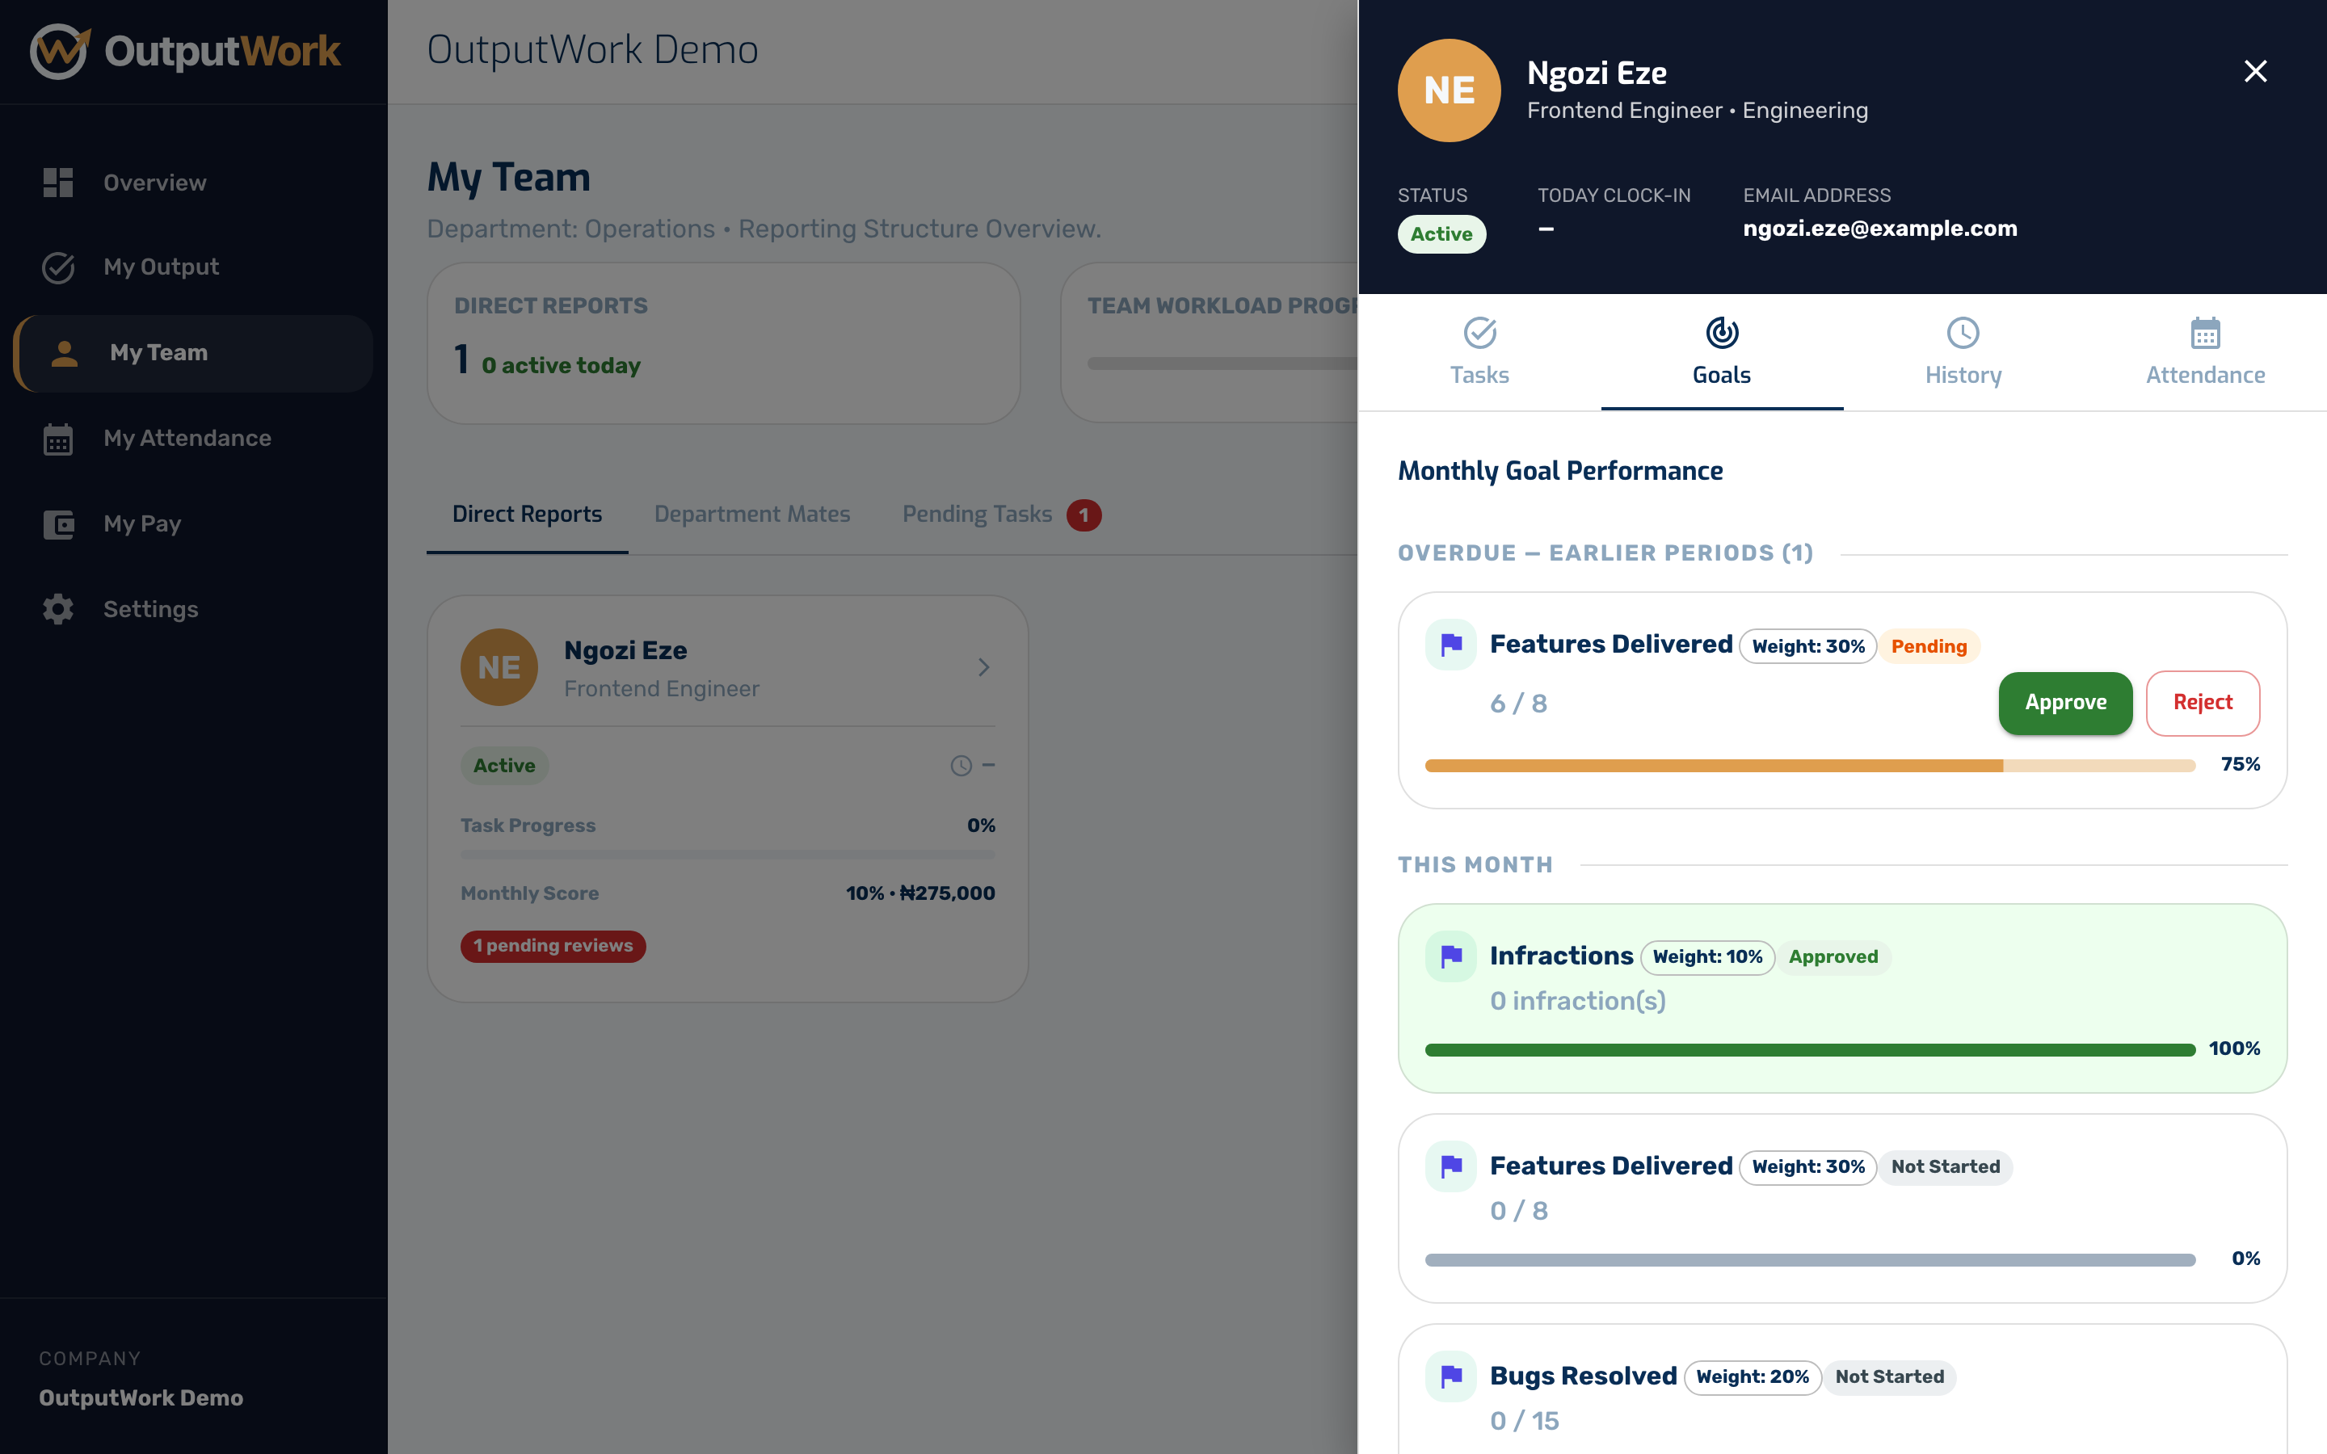
Task: Click the Pending Tasks red count badge
Action: click(1084, 515)
